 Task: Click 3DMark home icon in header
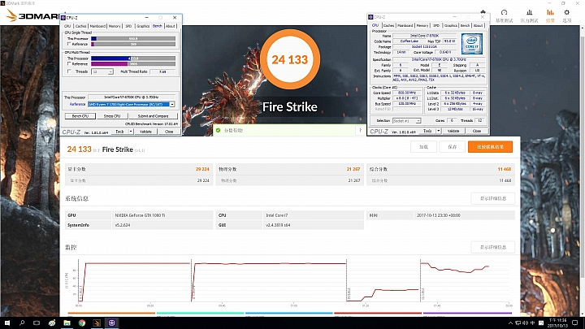tap(483, 12)
